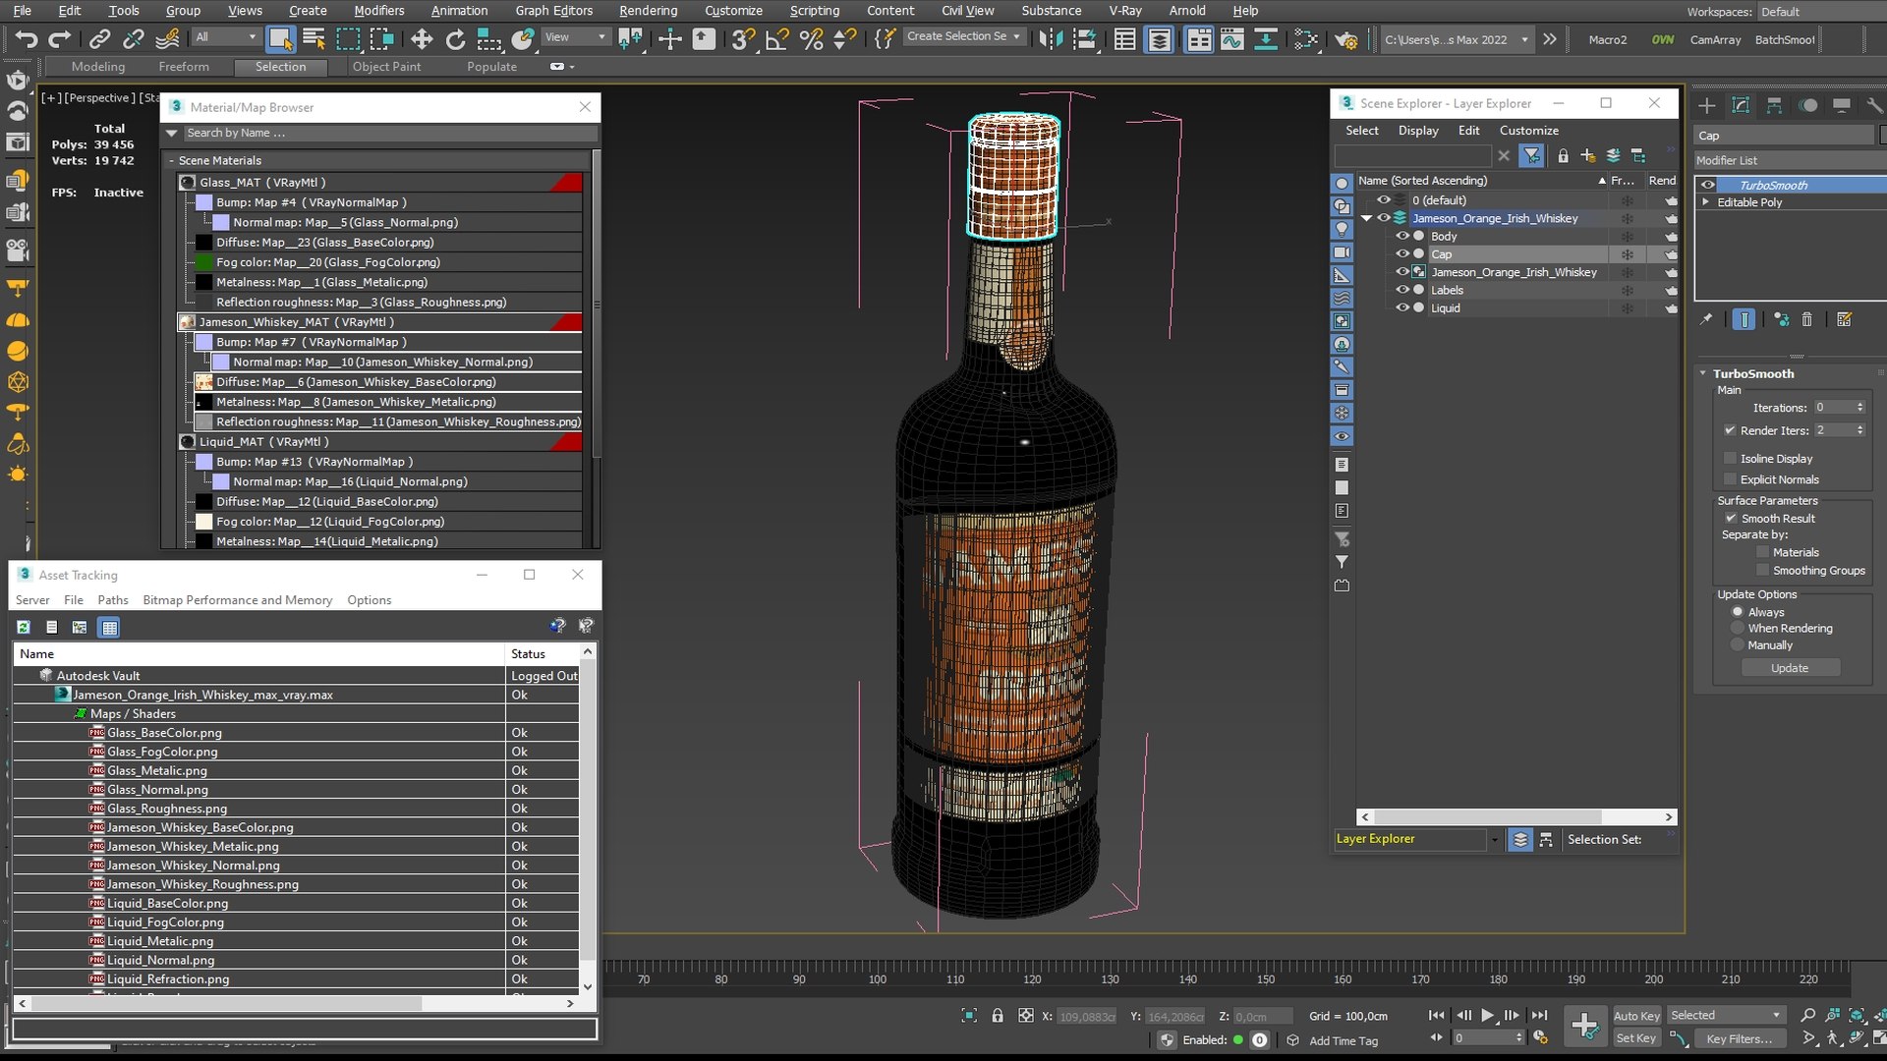1887x1061 pixels.
Task: Click the Key Filters button
Action: [x=1740, y=1038]
